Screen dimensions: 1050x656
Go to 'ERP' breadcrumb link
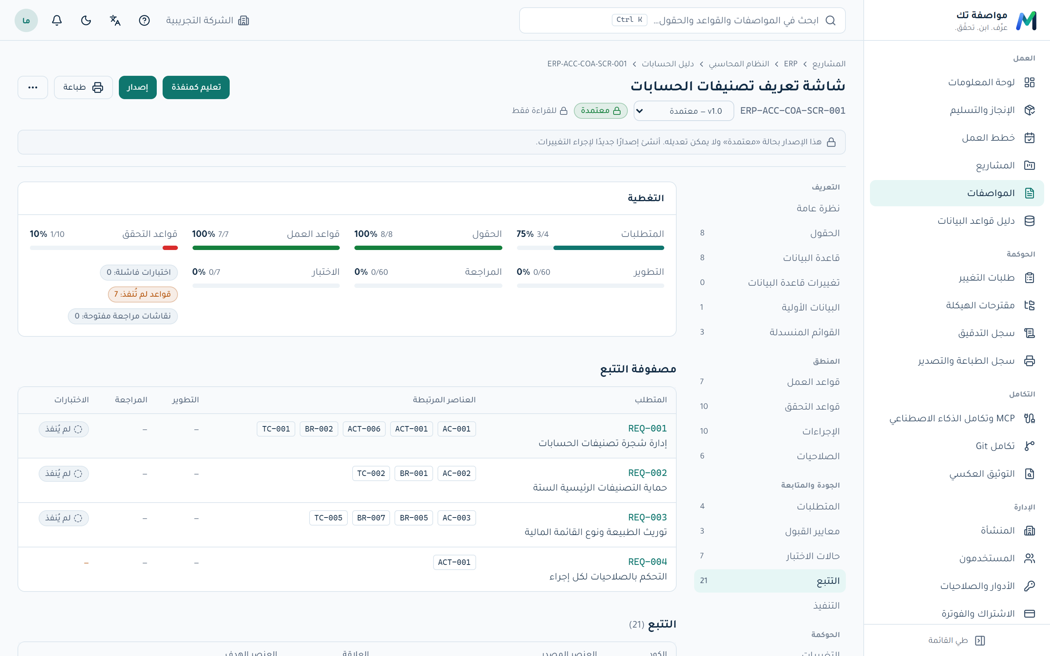click(790, 64)
